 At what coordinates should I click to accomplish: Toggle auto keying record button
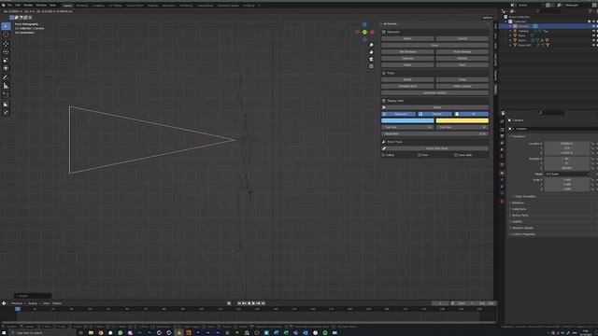coord(229,303)
